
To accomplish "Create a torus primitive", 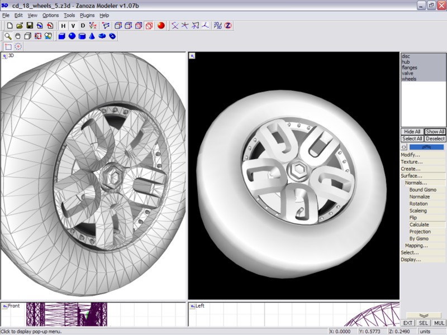I will coord(102,36).
